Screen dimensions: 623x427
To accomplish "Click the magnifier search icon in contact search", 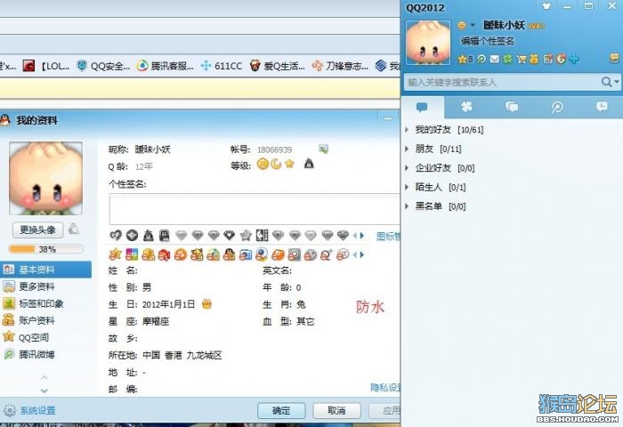I will click(x=606, y=82).
